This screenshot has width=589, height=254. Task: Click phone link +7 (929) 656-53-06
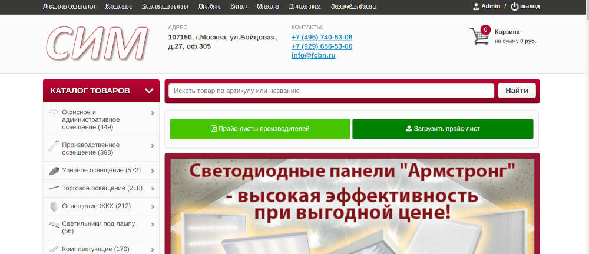click(322, 46)
